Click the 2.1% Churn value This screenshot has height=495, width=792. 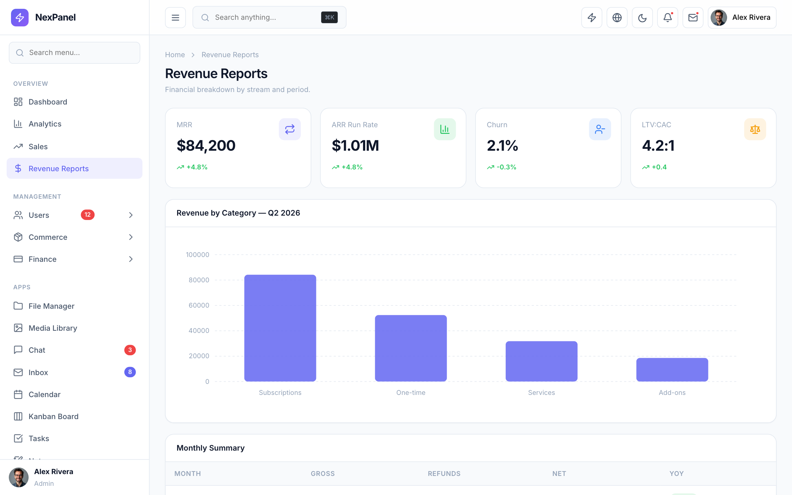pos(502,146)
